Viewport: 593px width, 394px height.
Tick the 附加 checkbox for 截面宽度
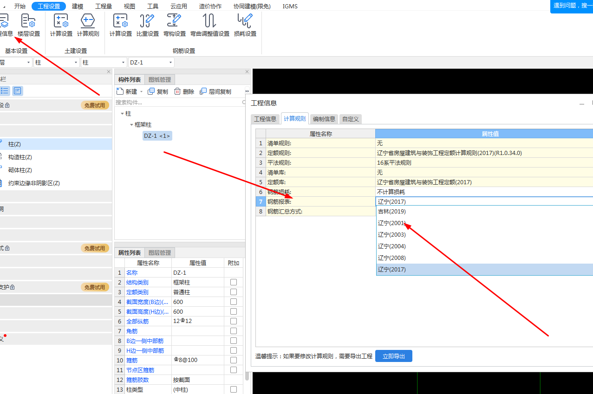(x=234, y=302)
